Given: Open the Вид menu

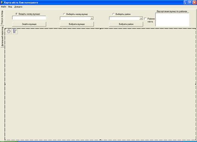Looking at the screenshot, I should coord(10,7).
